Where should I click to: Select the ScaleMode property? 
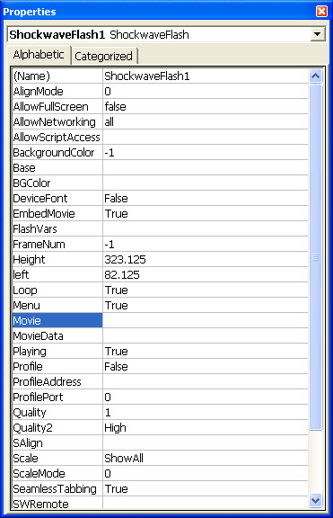coord(57,473)
